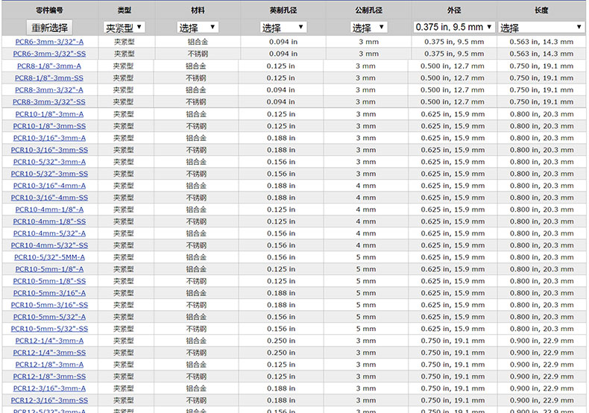Click the 重新选择 reset button
The width and height of the screenshot is (589, 413).
coord(49,28)
